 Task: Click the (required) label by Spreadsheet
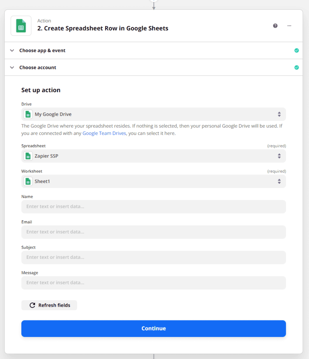point(276,146)
